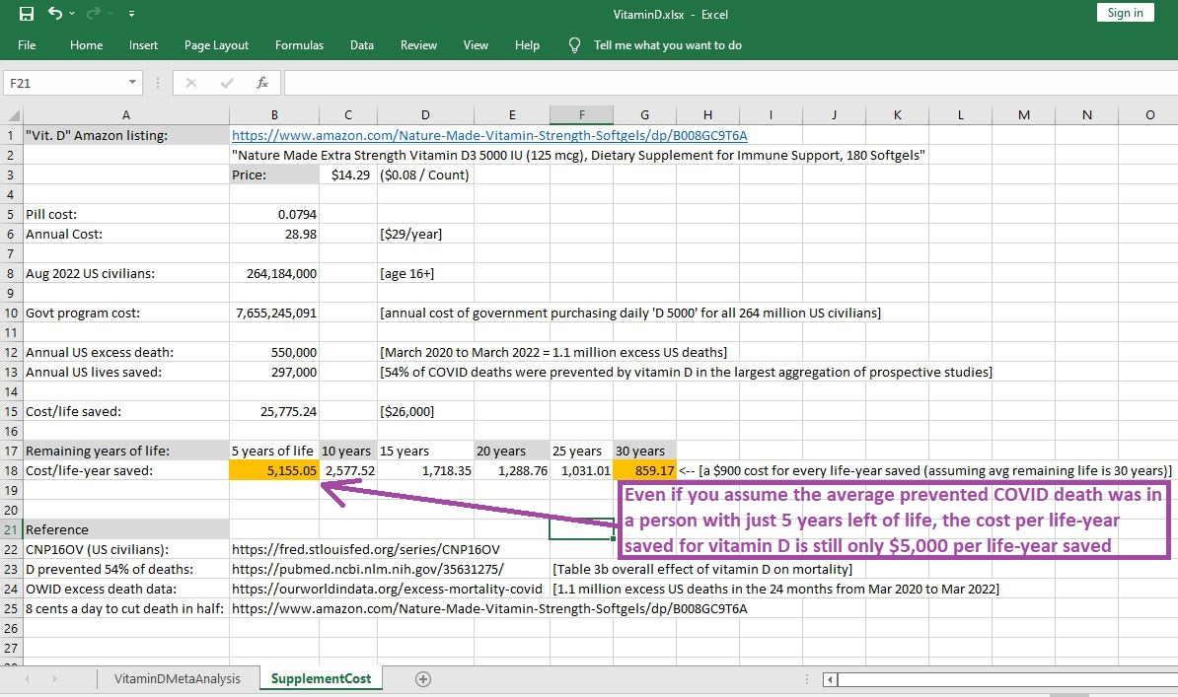
Task: Click the Undo arrow icon
Action: (55, 13)
